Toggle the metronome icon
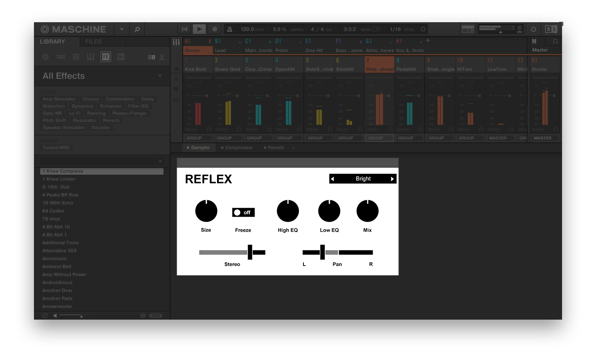The image size is (596, 359). click(x=229, y=29)
